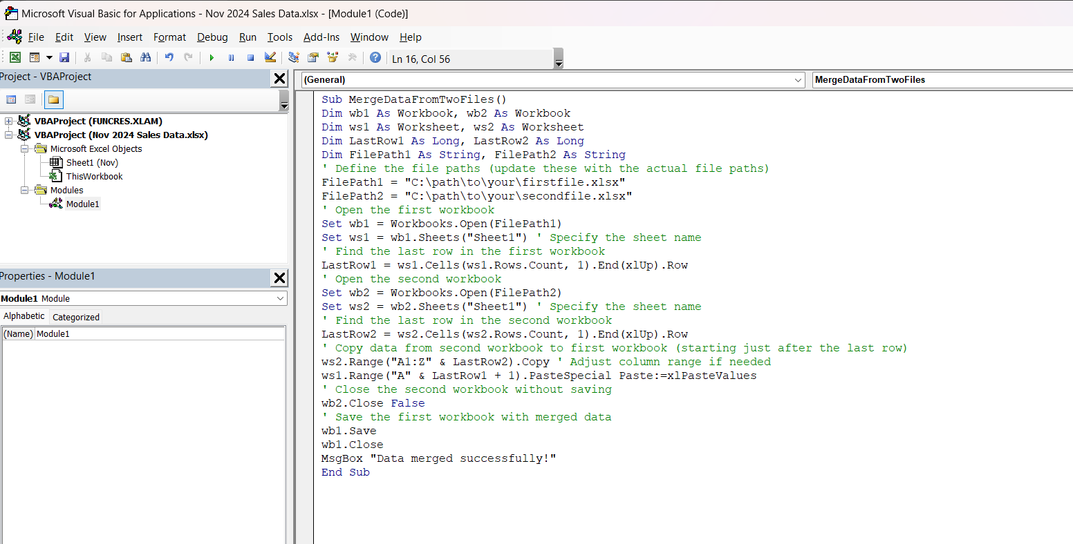Click the code line 'MsgBox "Data merged successfully!"'
Viewport: 1073px width, 544px height.
tap(438, 458)
